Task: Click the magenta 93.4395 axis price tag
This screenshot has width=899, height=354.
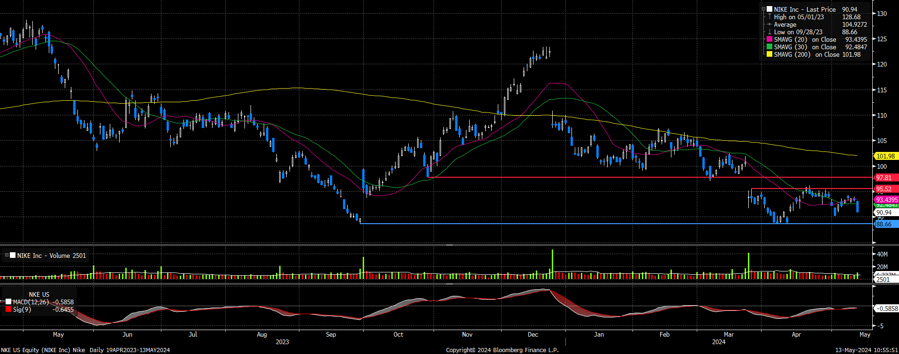Action: click(887, 200)
